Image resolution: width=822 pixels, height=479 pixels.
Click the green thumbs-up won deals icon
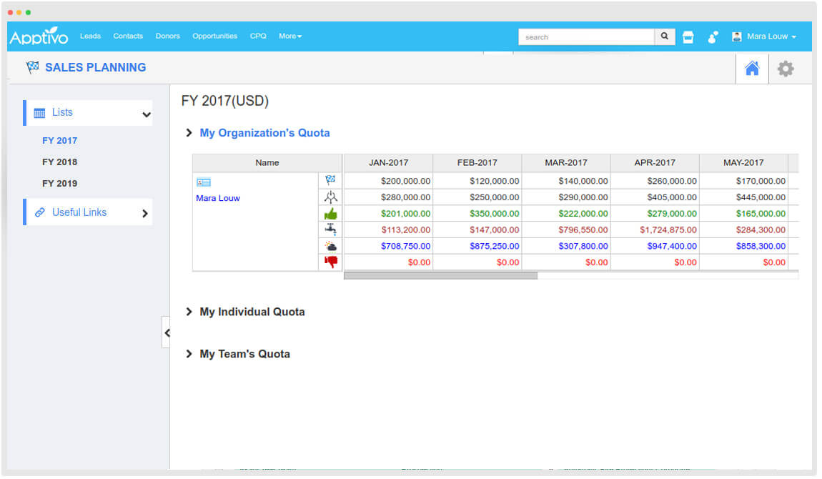click(330, 213)
